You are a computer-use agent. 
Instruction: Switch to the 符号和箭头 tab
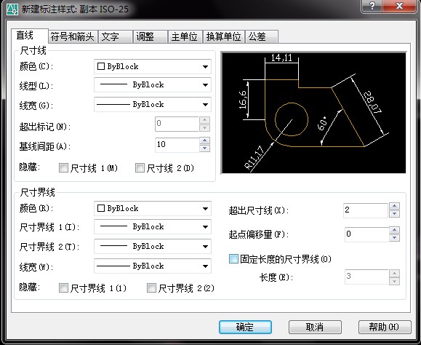click(73, 36)
